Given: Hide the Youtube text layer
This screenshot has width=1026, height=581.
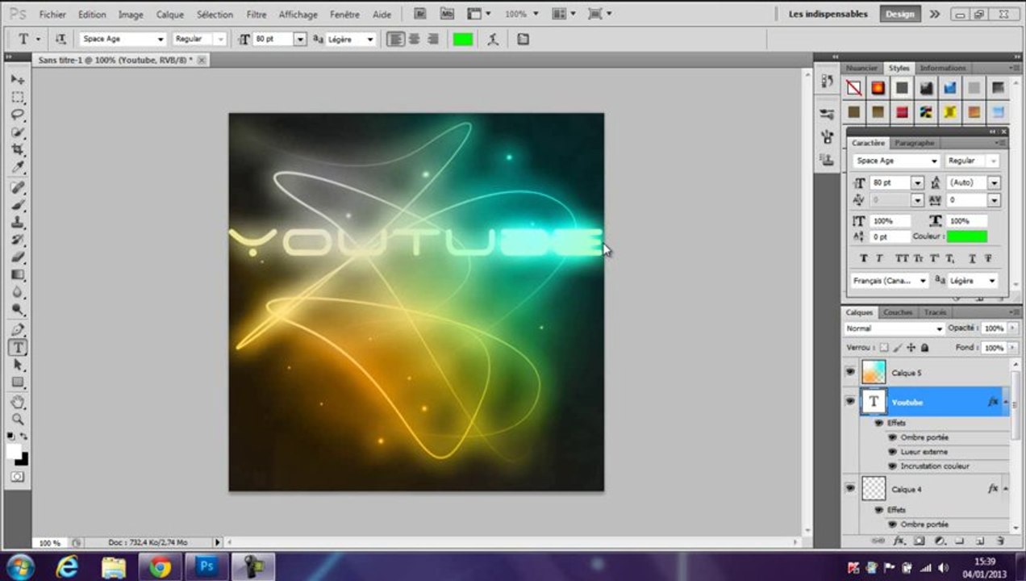Looking at the screenshot, I should click(x=849, y=401).
